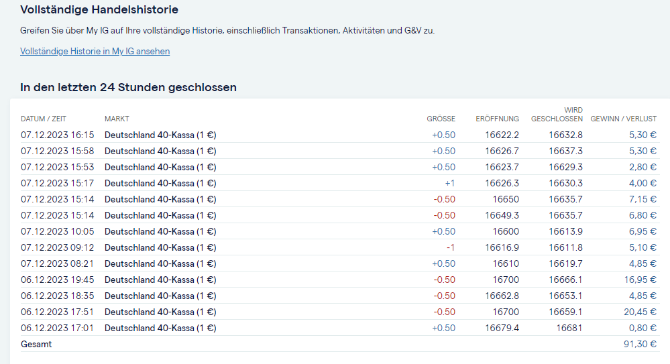Click the total 91,30 € in the Gesamt row
The height and width of the screenshot is (364, 670).
(640, 344)
